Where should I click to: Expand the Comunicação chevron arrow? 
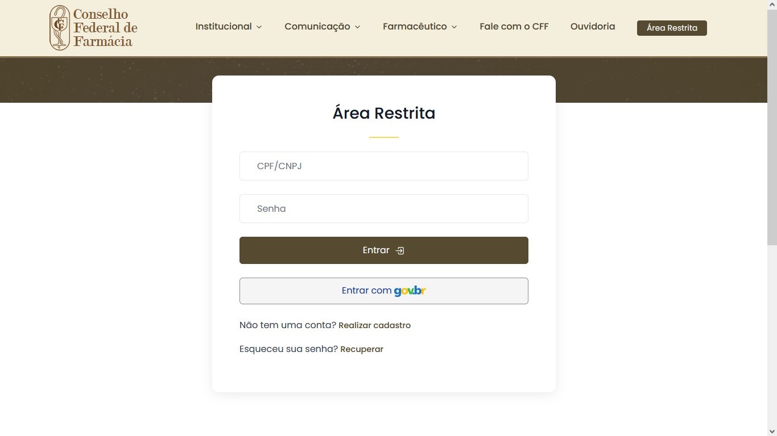tap(358, 27)
